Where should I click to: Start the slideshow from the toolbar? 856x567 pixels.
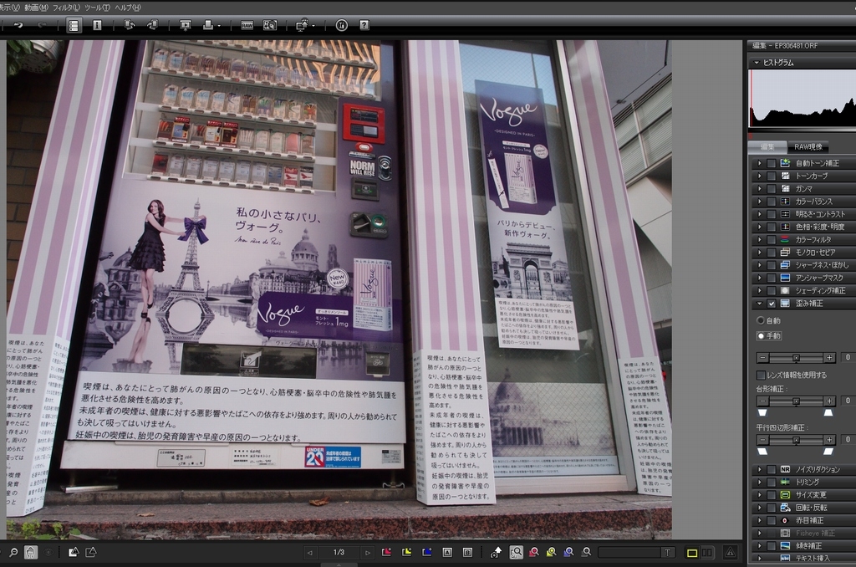click(x=186, y=25)
